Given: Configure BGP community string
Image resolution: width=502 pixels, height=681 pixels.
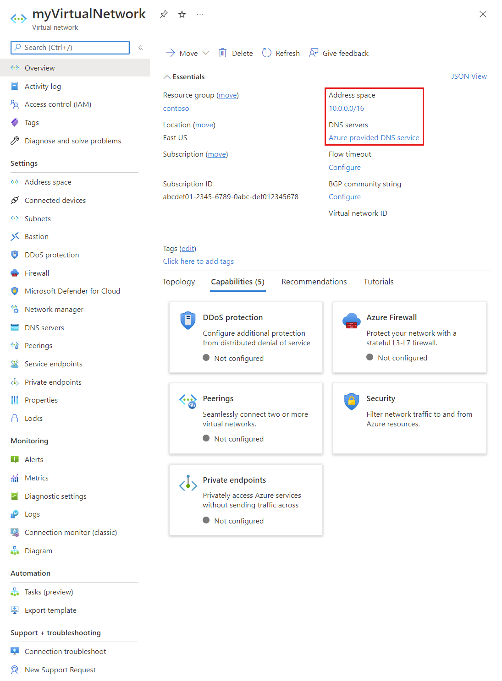Looking at the screenshot, I should tap(345, 197).
